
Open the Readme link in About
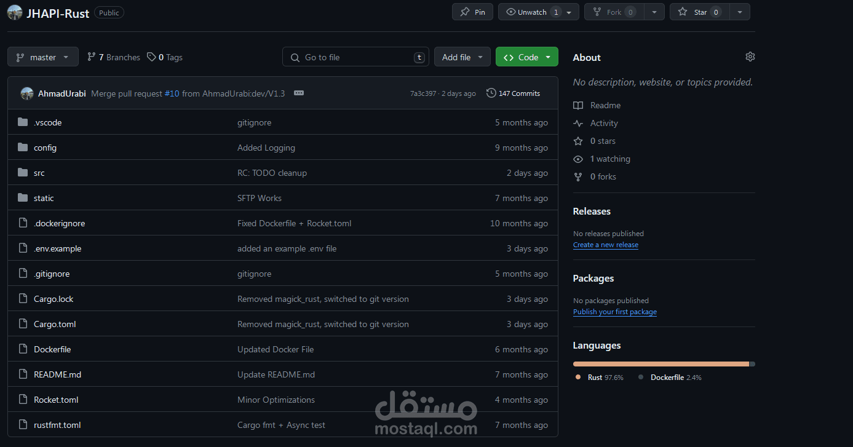[597, 105]
